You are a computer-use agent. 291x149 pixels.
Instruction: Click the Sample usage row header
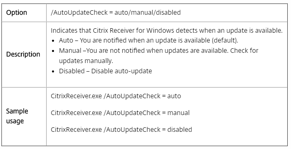(24, 116)
